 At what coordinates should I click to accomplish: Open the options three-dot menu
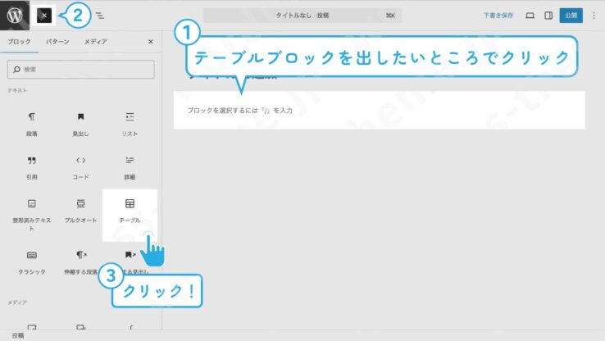[x=594, y=16]
